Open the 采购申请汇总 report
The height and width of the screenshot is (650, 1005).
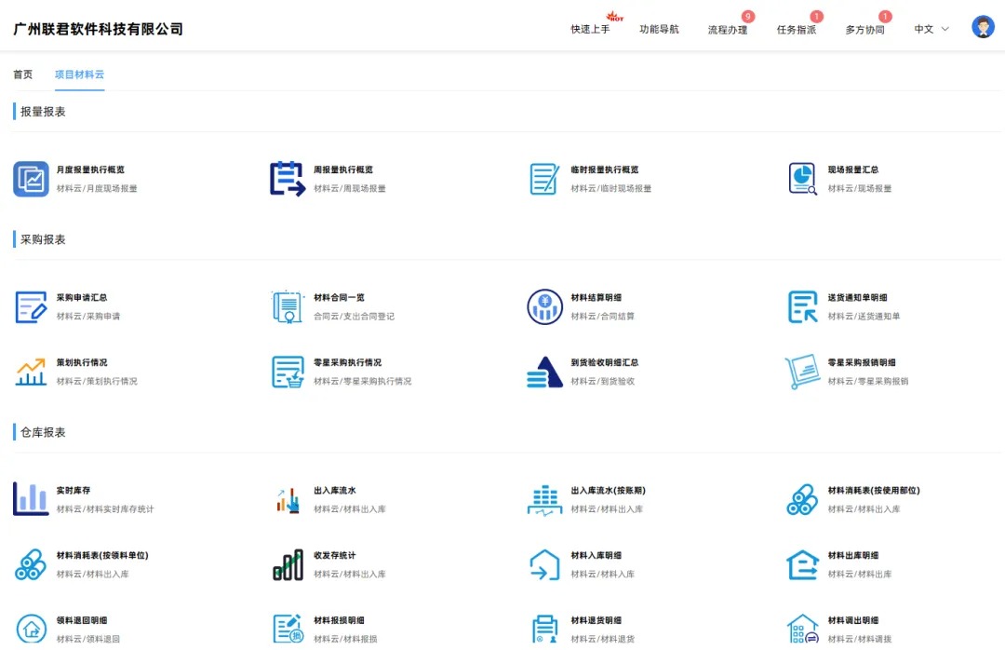(31, 306)
